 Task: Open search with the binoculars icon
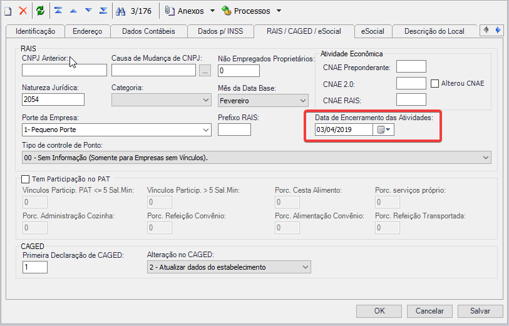(121, 11)
